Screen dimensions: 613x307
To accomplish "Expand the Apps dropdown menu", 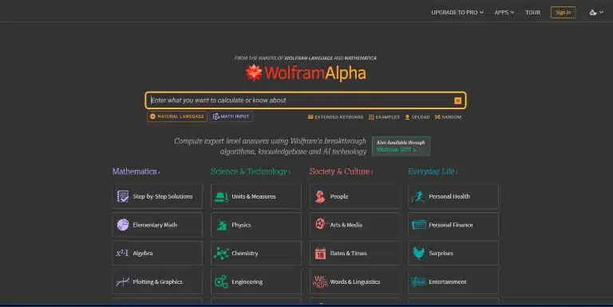I will [504, 13].
